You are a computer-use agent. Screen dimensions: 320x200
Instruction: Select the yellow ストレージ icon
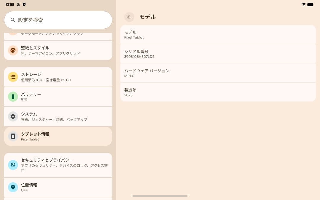point(13,77)
